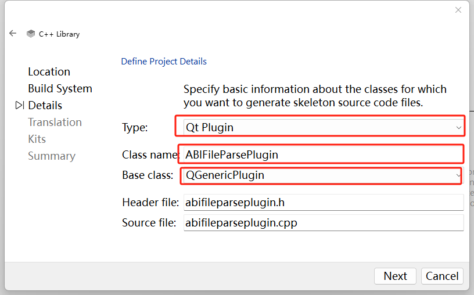Viewport: 474px width, 295px height.
Task: Click the Base class: label
Action: (148, 175)
